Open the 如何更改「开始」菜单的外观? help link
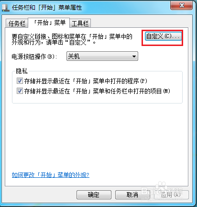Viewport: 197px width, 207px height. point(51,175)
